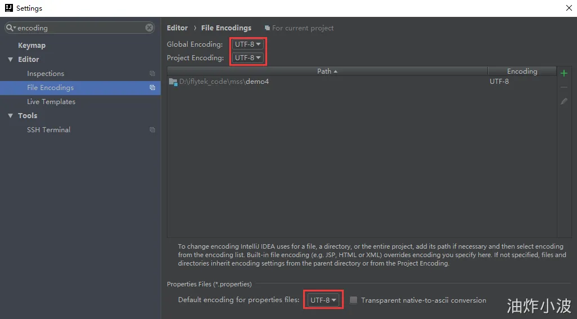577x319 pixels.
Task: Click the IntelliJ IDEA logo in title bar
Action: click(9, 8)
